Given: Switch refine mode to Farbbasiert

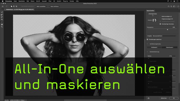Looking at the screenshot, I should tap(154, 47).
